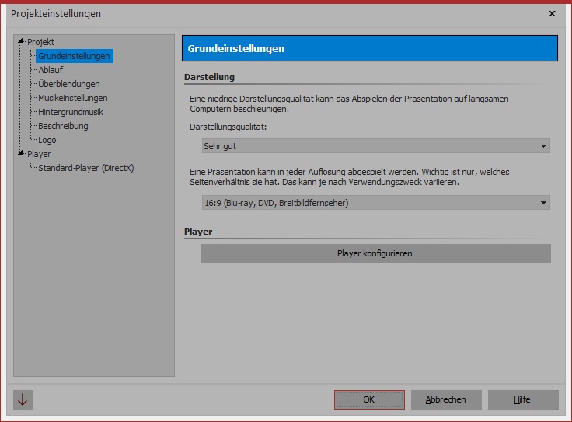Screen dimensions: 572x422
Task: Select the Hintergrundmusik entry
Action: tap(71, 112)
